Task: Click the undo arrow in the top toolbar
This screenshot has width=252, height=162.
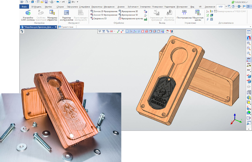Action: [x=58, y=2]
